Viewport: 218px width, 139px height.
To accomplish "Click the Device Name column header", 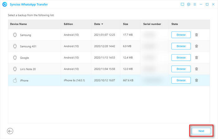I will [18, 24].
